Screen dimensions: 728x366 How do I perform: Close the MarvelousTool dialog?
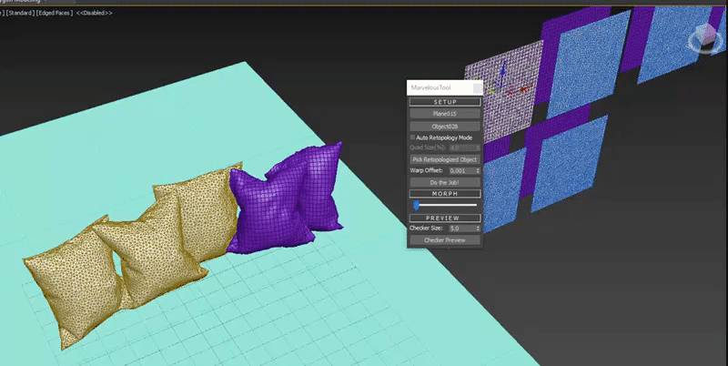click(x=478, y=88)
